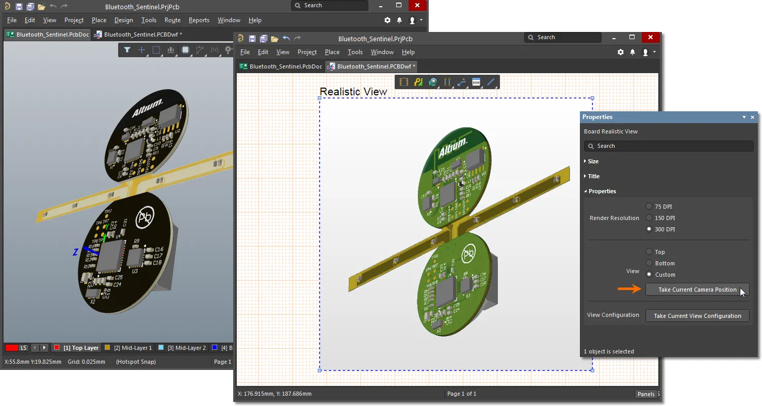Click the Search box in the front window title bar
This screenshot has width=762, height=406.
coord(563,38)
